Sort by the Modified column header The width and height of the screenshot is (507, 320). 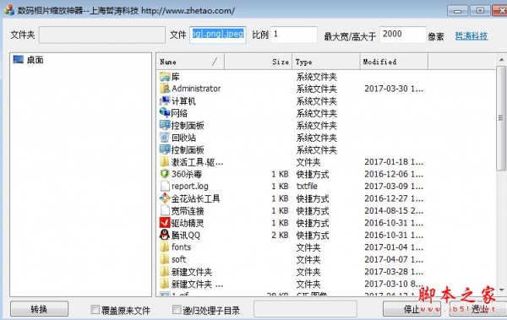(394, 62)
